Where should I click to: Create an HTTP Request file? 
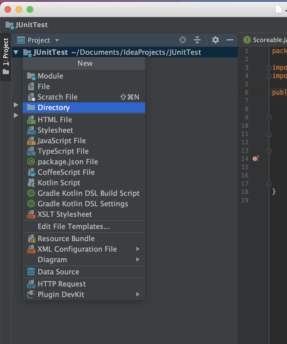[x=84, y=284]
